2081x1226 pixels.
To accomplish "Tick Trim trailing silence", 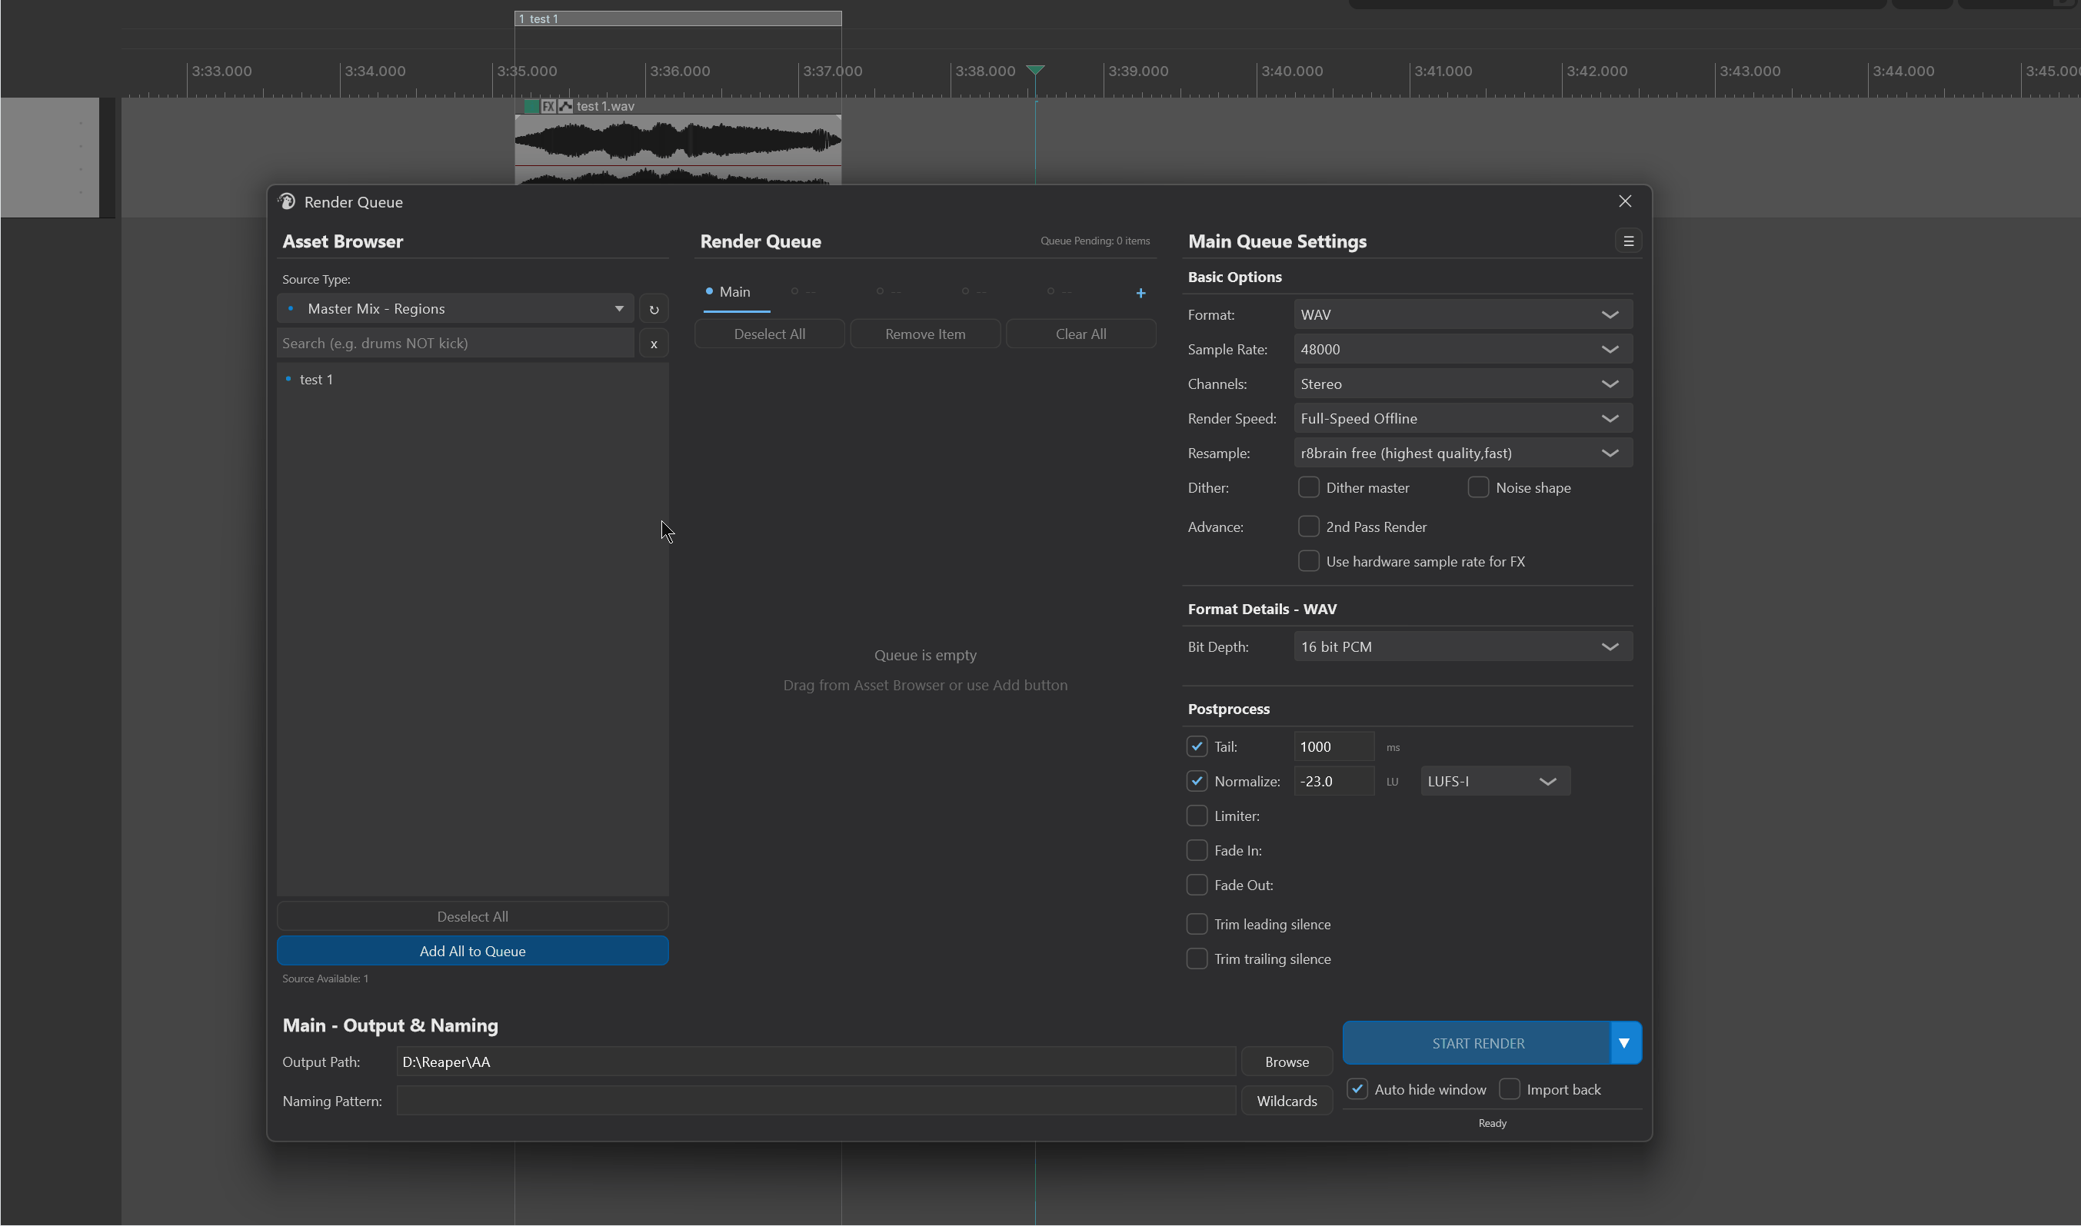I will click(x=1197, y=959).
